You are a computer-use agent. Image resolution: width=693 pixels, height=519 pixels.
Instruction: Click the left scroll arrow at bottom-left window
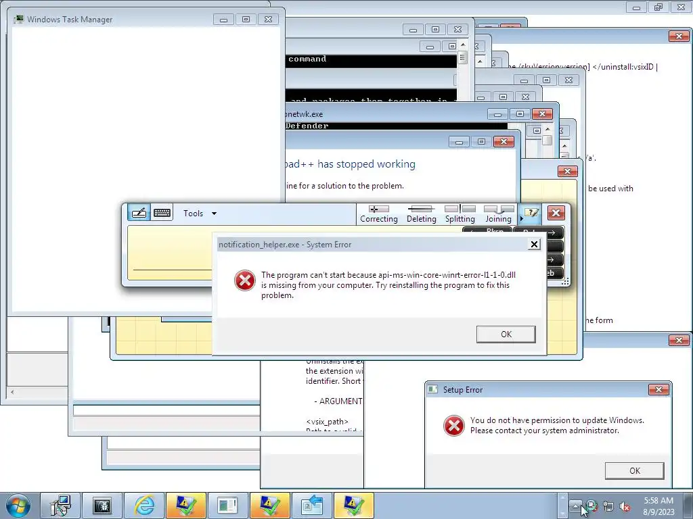(12, 391)
